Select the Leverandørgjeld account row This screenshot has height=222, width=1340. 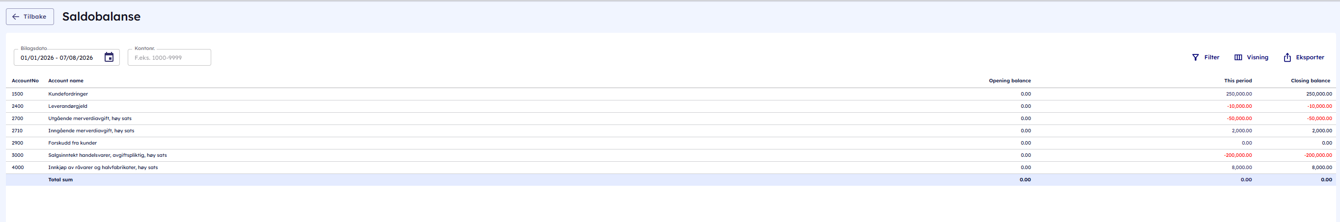coord(670,106)
